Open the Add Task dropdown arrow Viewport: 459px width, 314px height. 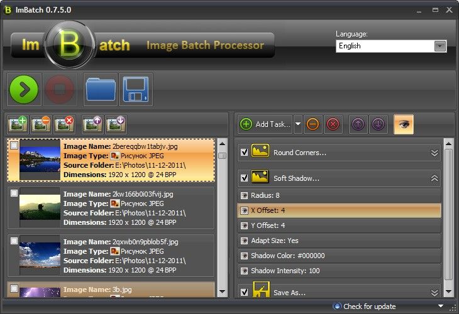(298, 124)
